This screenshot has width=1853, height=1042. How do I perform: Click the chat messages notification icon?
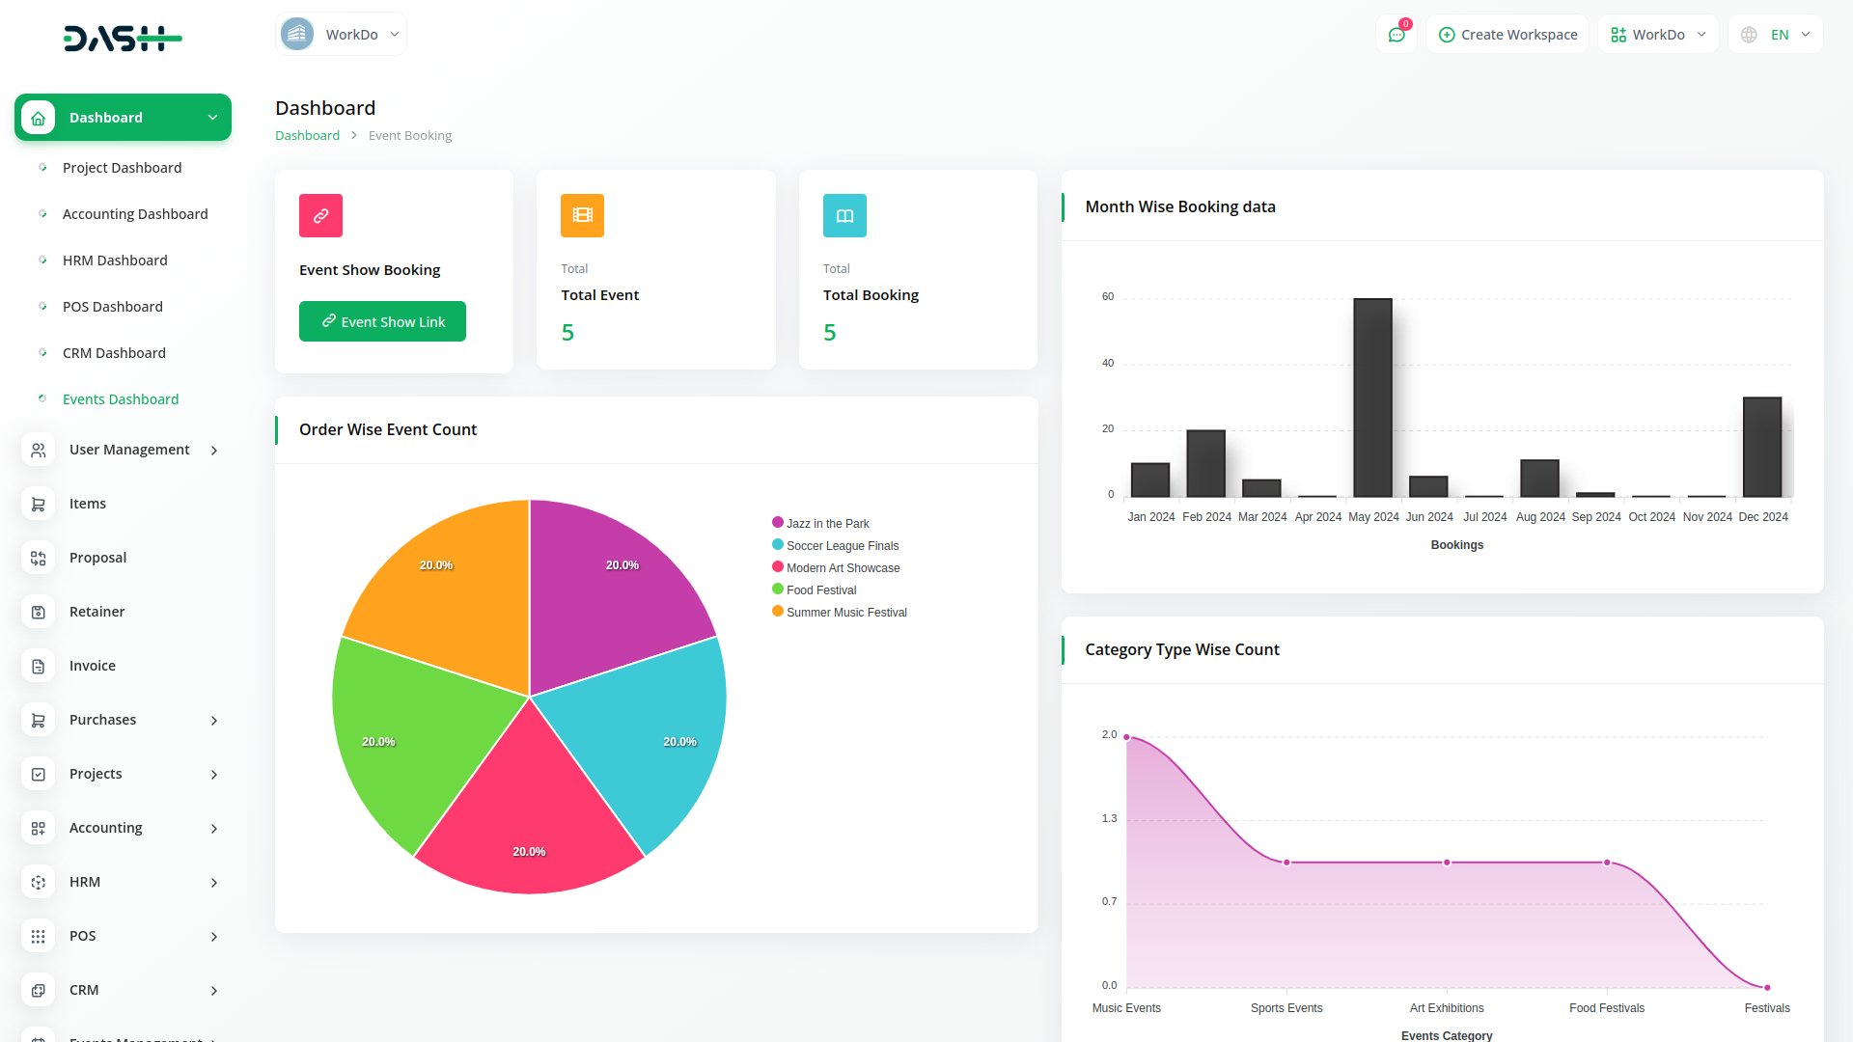click(1397, 35)
